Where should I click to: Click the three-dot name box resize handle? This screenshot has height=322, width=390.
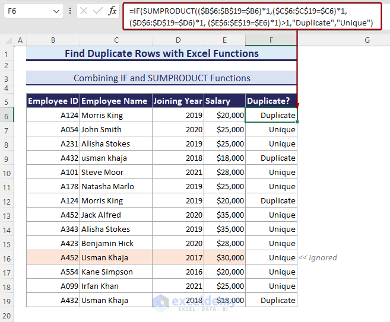click(x=71, y=11)
